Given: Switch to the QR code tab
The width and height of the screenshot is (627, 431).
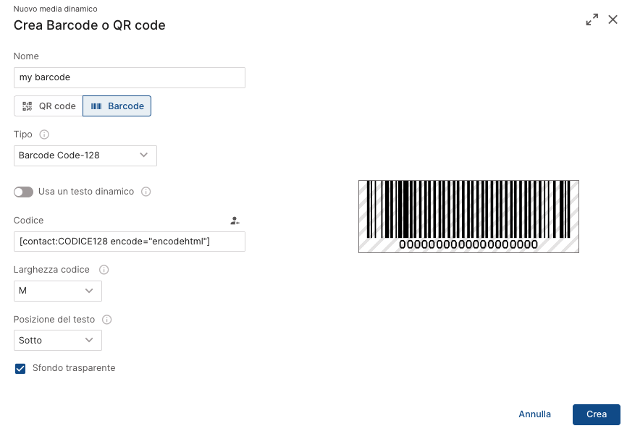Looking at the screenshot, I should pyautogui.click(x=49, y=106).
